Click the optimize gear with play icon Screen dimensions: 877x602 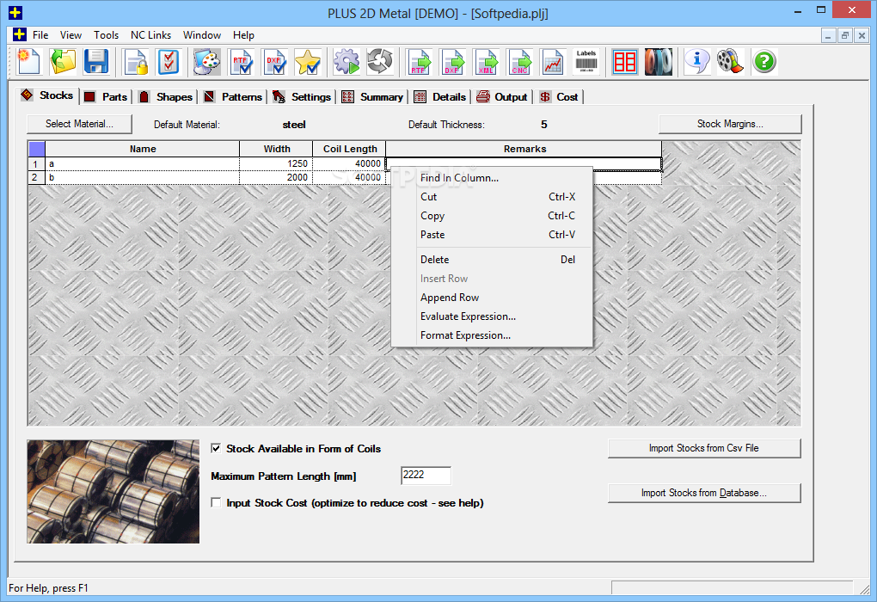pyautogui.click(x=347, y=62)
